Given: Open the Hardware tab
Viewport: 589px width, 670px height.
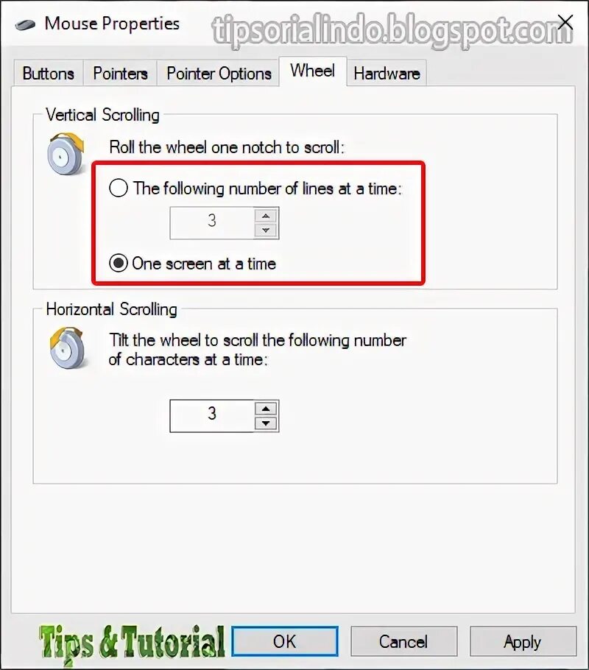Looking at the screenshot, I should (x=387, y=74).
